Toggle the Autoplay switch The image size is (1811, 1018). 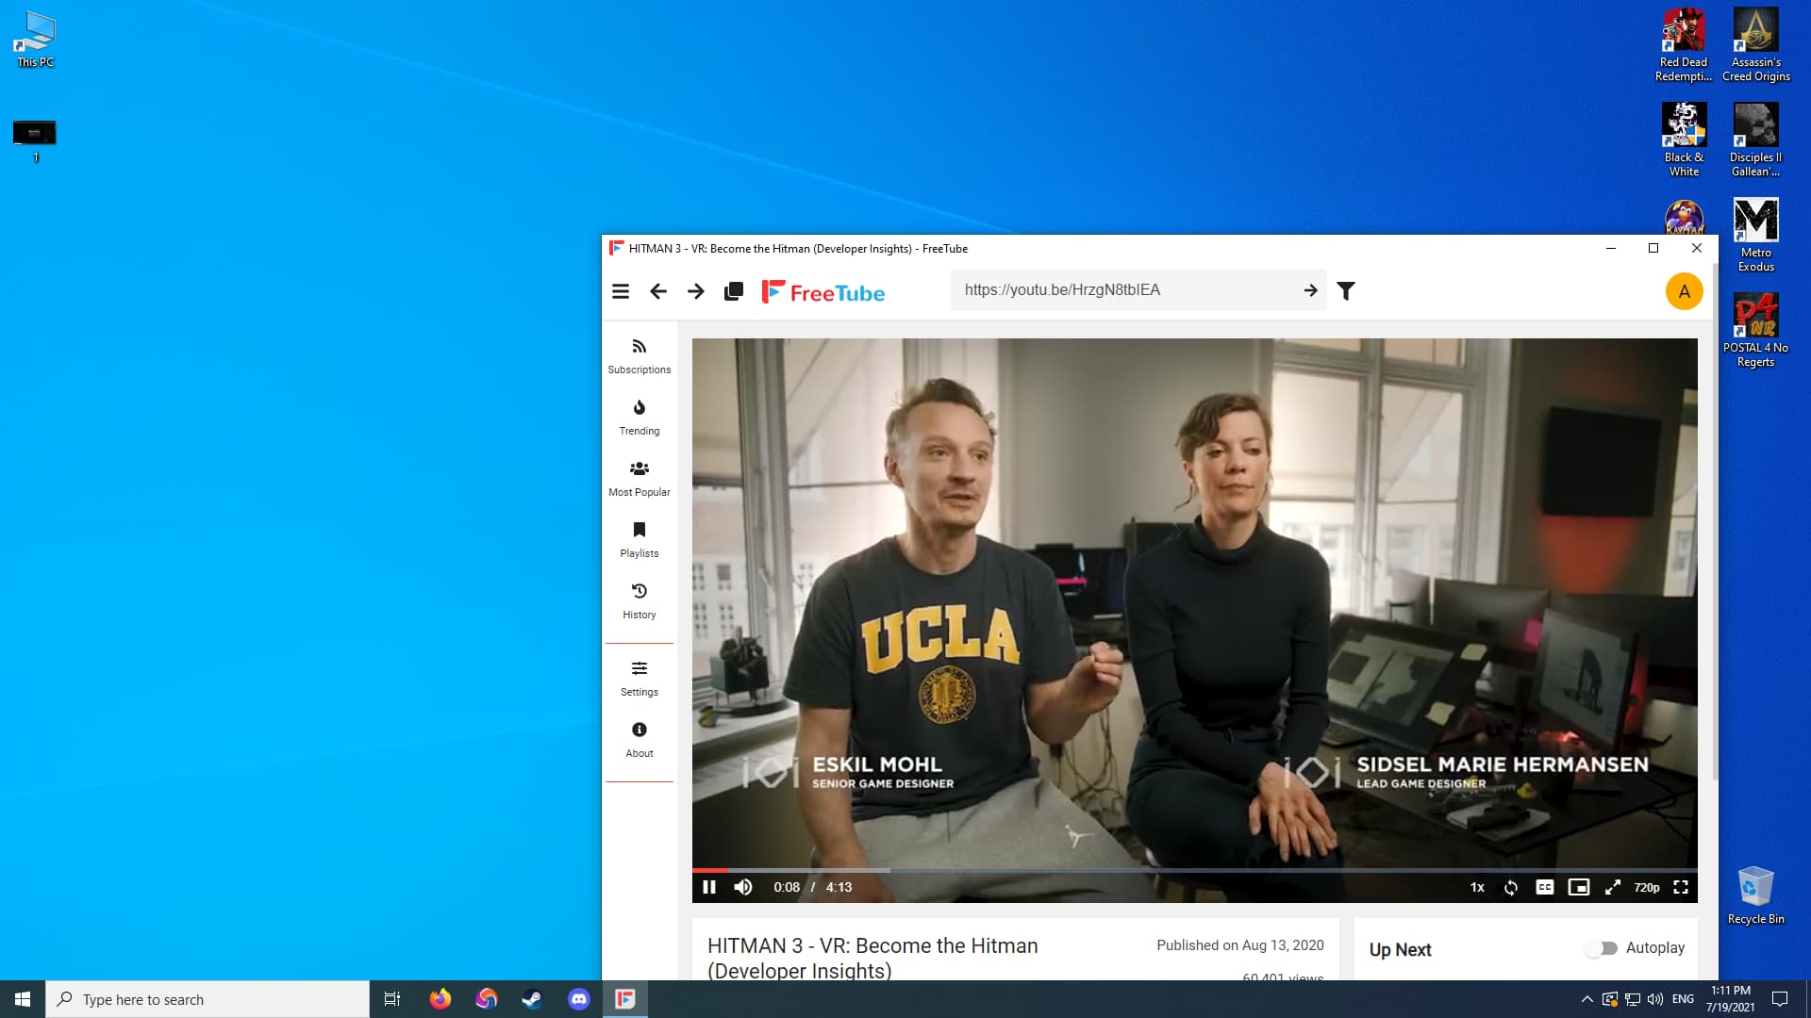tap(1602, 948)
